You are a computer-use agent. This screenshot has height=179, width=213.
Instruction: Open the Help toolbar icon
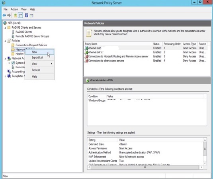(x=27, y=15)
